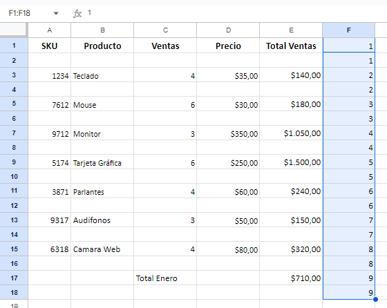Image resolution: width=387 pixels, height=308 pixels.
Task: Select row 15 header
Action: pos(14,249)
